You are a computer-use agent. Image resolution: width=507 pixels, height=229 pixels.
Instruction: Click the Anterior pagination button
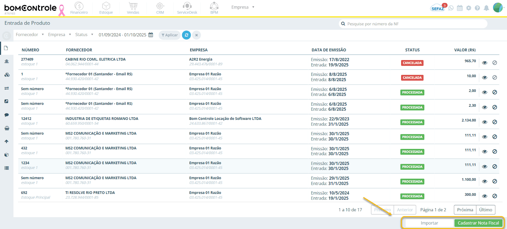[x=405, y=210]
